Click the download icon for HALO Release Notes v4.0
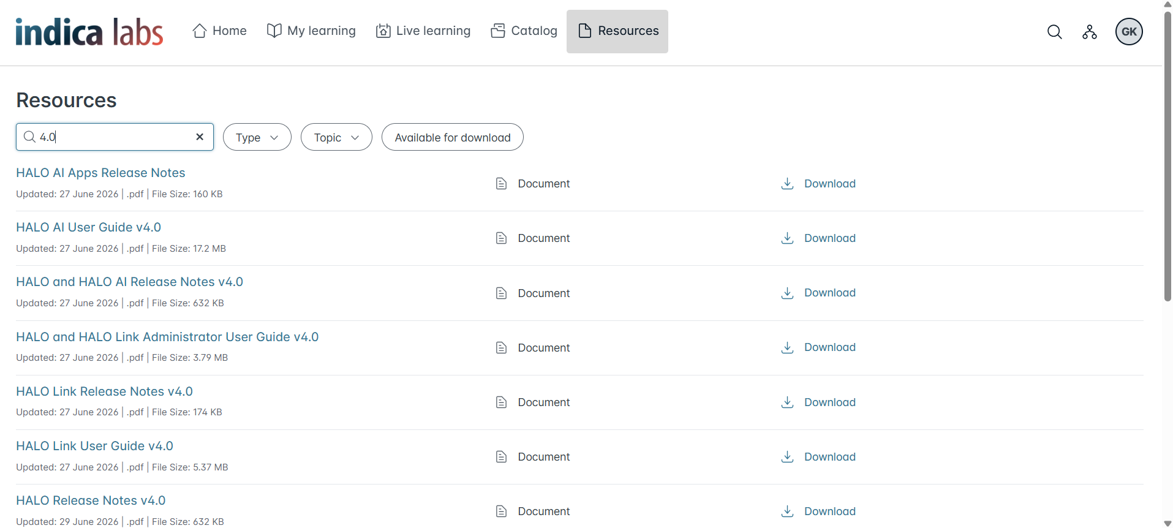1173x528 pixels. 788,511
